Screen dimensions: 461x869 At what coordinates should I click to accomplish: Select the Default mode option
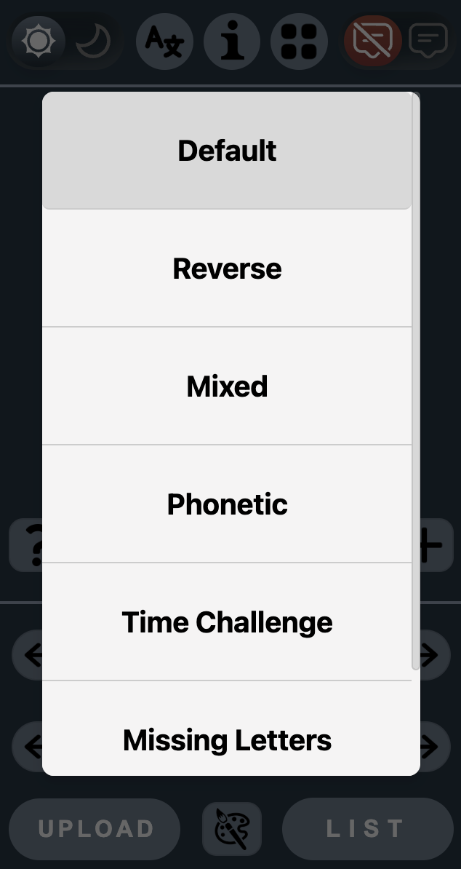[227, 151]
